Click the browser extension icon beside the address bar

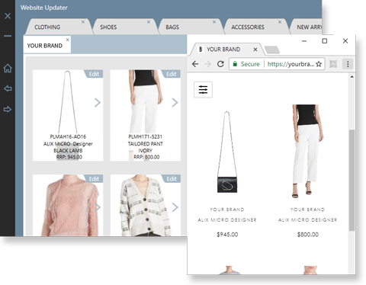coord(333,64)
